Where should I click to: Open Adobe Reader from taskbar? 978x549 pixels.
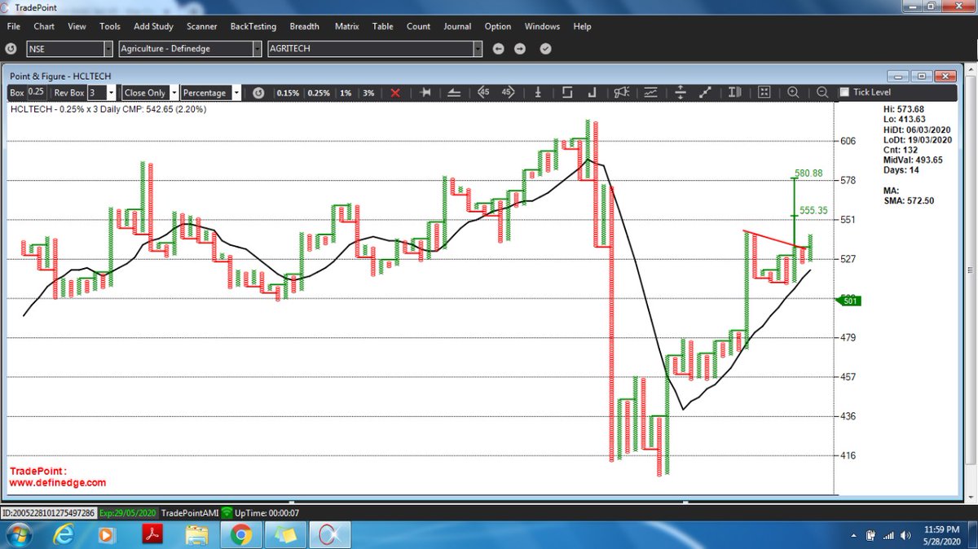pos(152,535)
